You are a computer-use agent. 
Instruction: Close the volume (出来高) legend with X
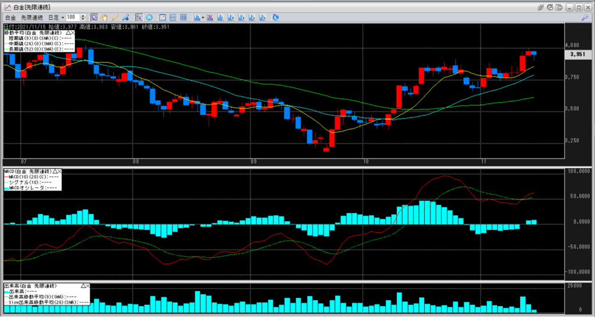(x=88, y=286)
